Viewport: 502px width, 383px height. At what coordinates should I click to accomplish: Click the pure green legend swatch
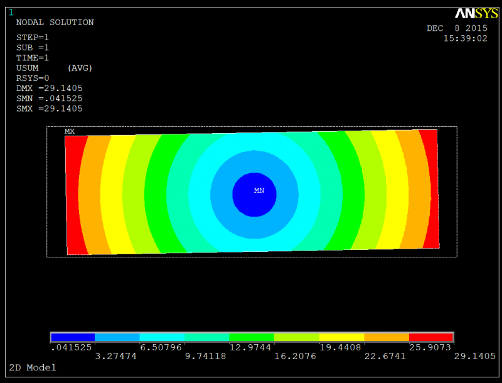pos(252,337)
